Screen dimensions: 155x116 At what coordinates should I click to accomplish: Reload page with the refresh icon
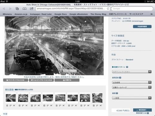coord(108,9)
